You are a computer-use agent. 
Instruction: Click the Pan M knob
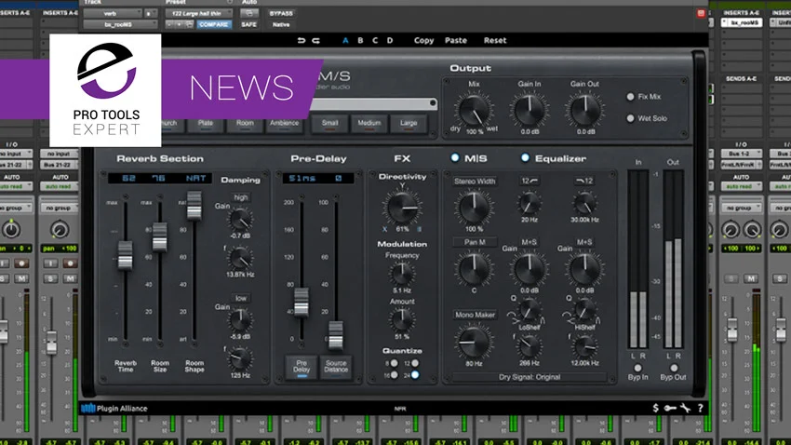click(x=474, y=268)
